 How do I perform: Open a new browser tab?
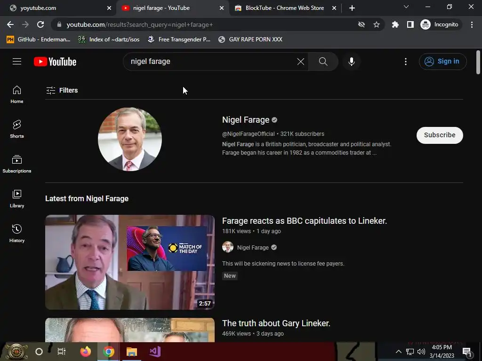(x=352, y=8)
